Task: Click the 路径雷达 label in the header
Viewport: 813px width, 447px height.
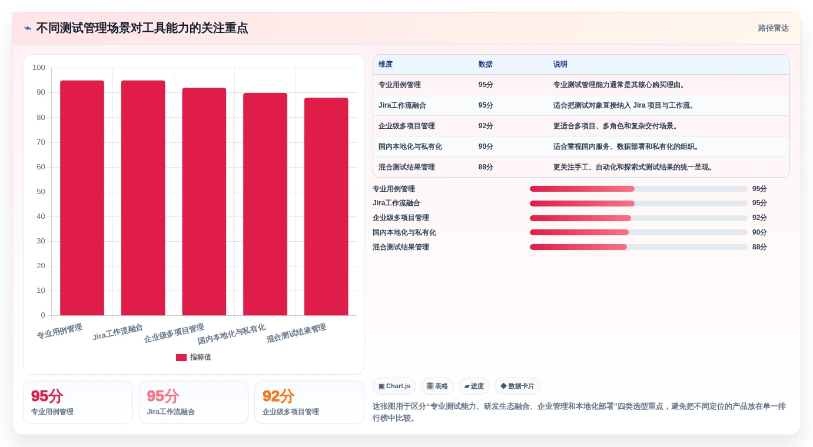Action: pyautogui.click(x=773, y=28)
